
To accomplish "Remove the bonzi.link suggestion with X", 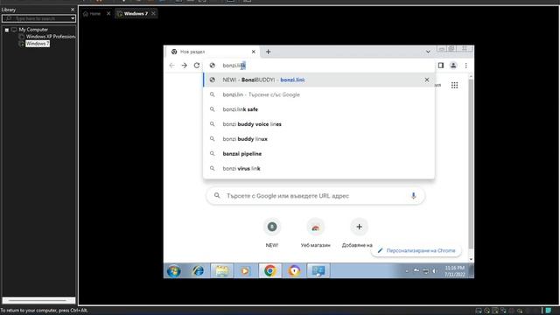I will point(427,80).
